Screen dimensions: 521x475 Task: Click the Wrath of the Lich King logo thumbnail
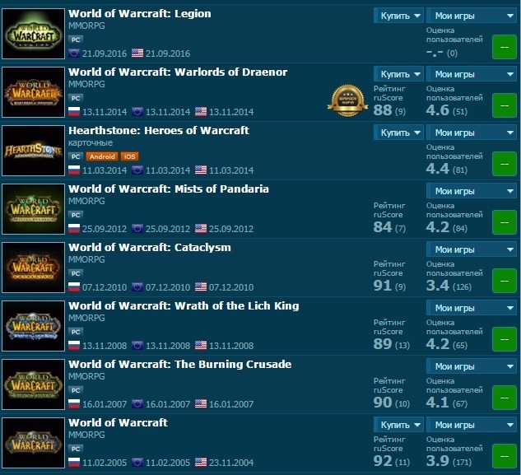(33, 326)
